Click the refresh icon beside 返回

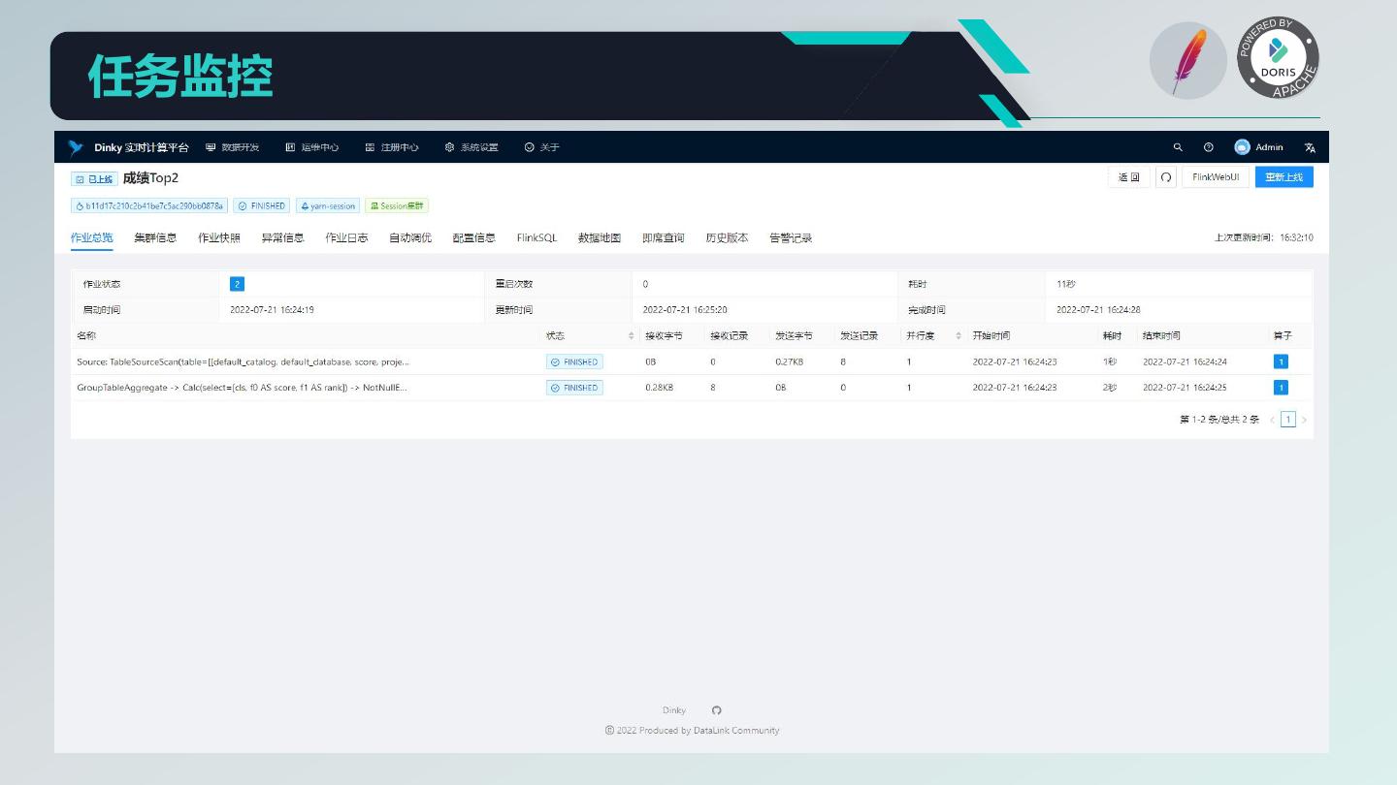(x=1166, y=177)
